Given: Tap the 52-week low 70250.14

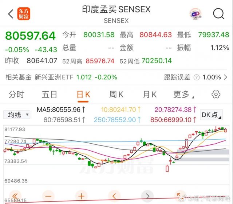Looking at the screenshot, I should pos(157,61).
